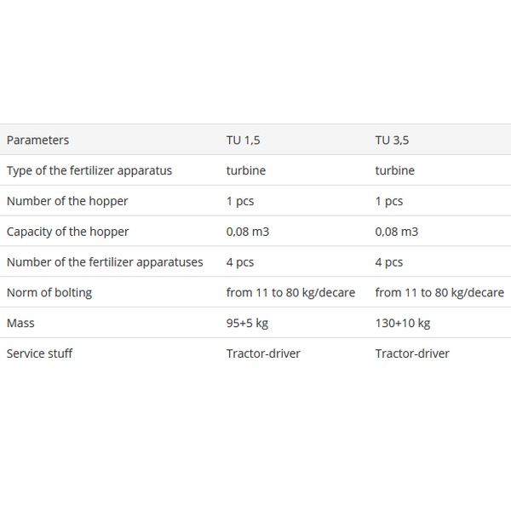This screenshot has width=511, height=511.
Task: Select the TU 1,5 0,08 m3 capacity value
Action: coord(248,232)
